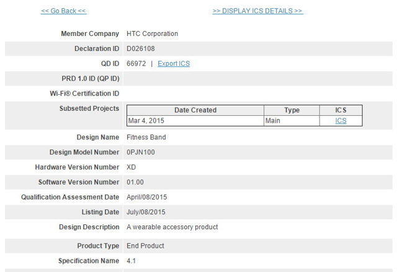Viewport: 397px width, 272px height.
Task: Click the QD ID number 66972
Action: [x=136, y=64]
